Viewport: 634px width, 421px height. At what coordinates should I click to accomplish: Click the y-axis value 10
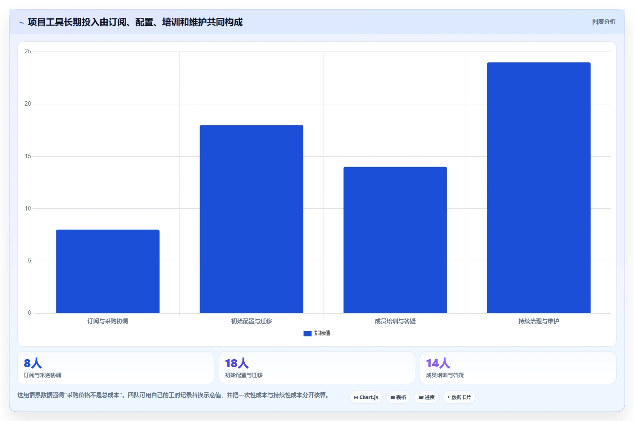point(28,209)
